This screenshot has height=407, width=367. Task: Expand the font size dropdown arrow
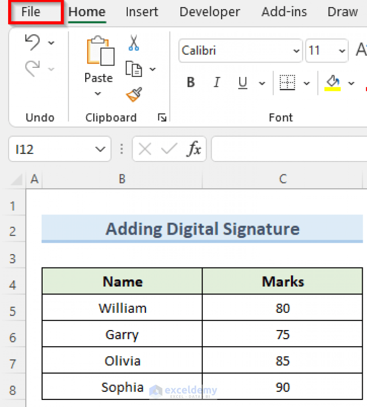click(342, 51)
